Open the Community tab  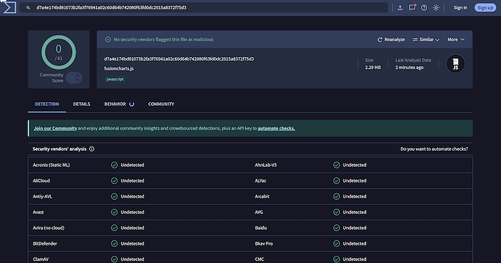coord(161,104)
